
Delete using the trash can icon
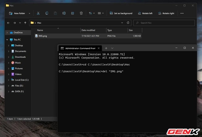coord(81,13)
